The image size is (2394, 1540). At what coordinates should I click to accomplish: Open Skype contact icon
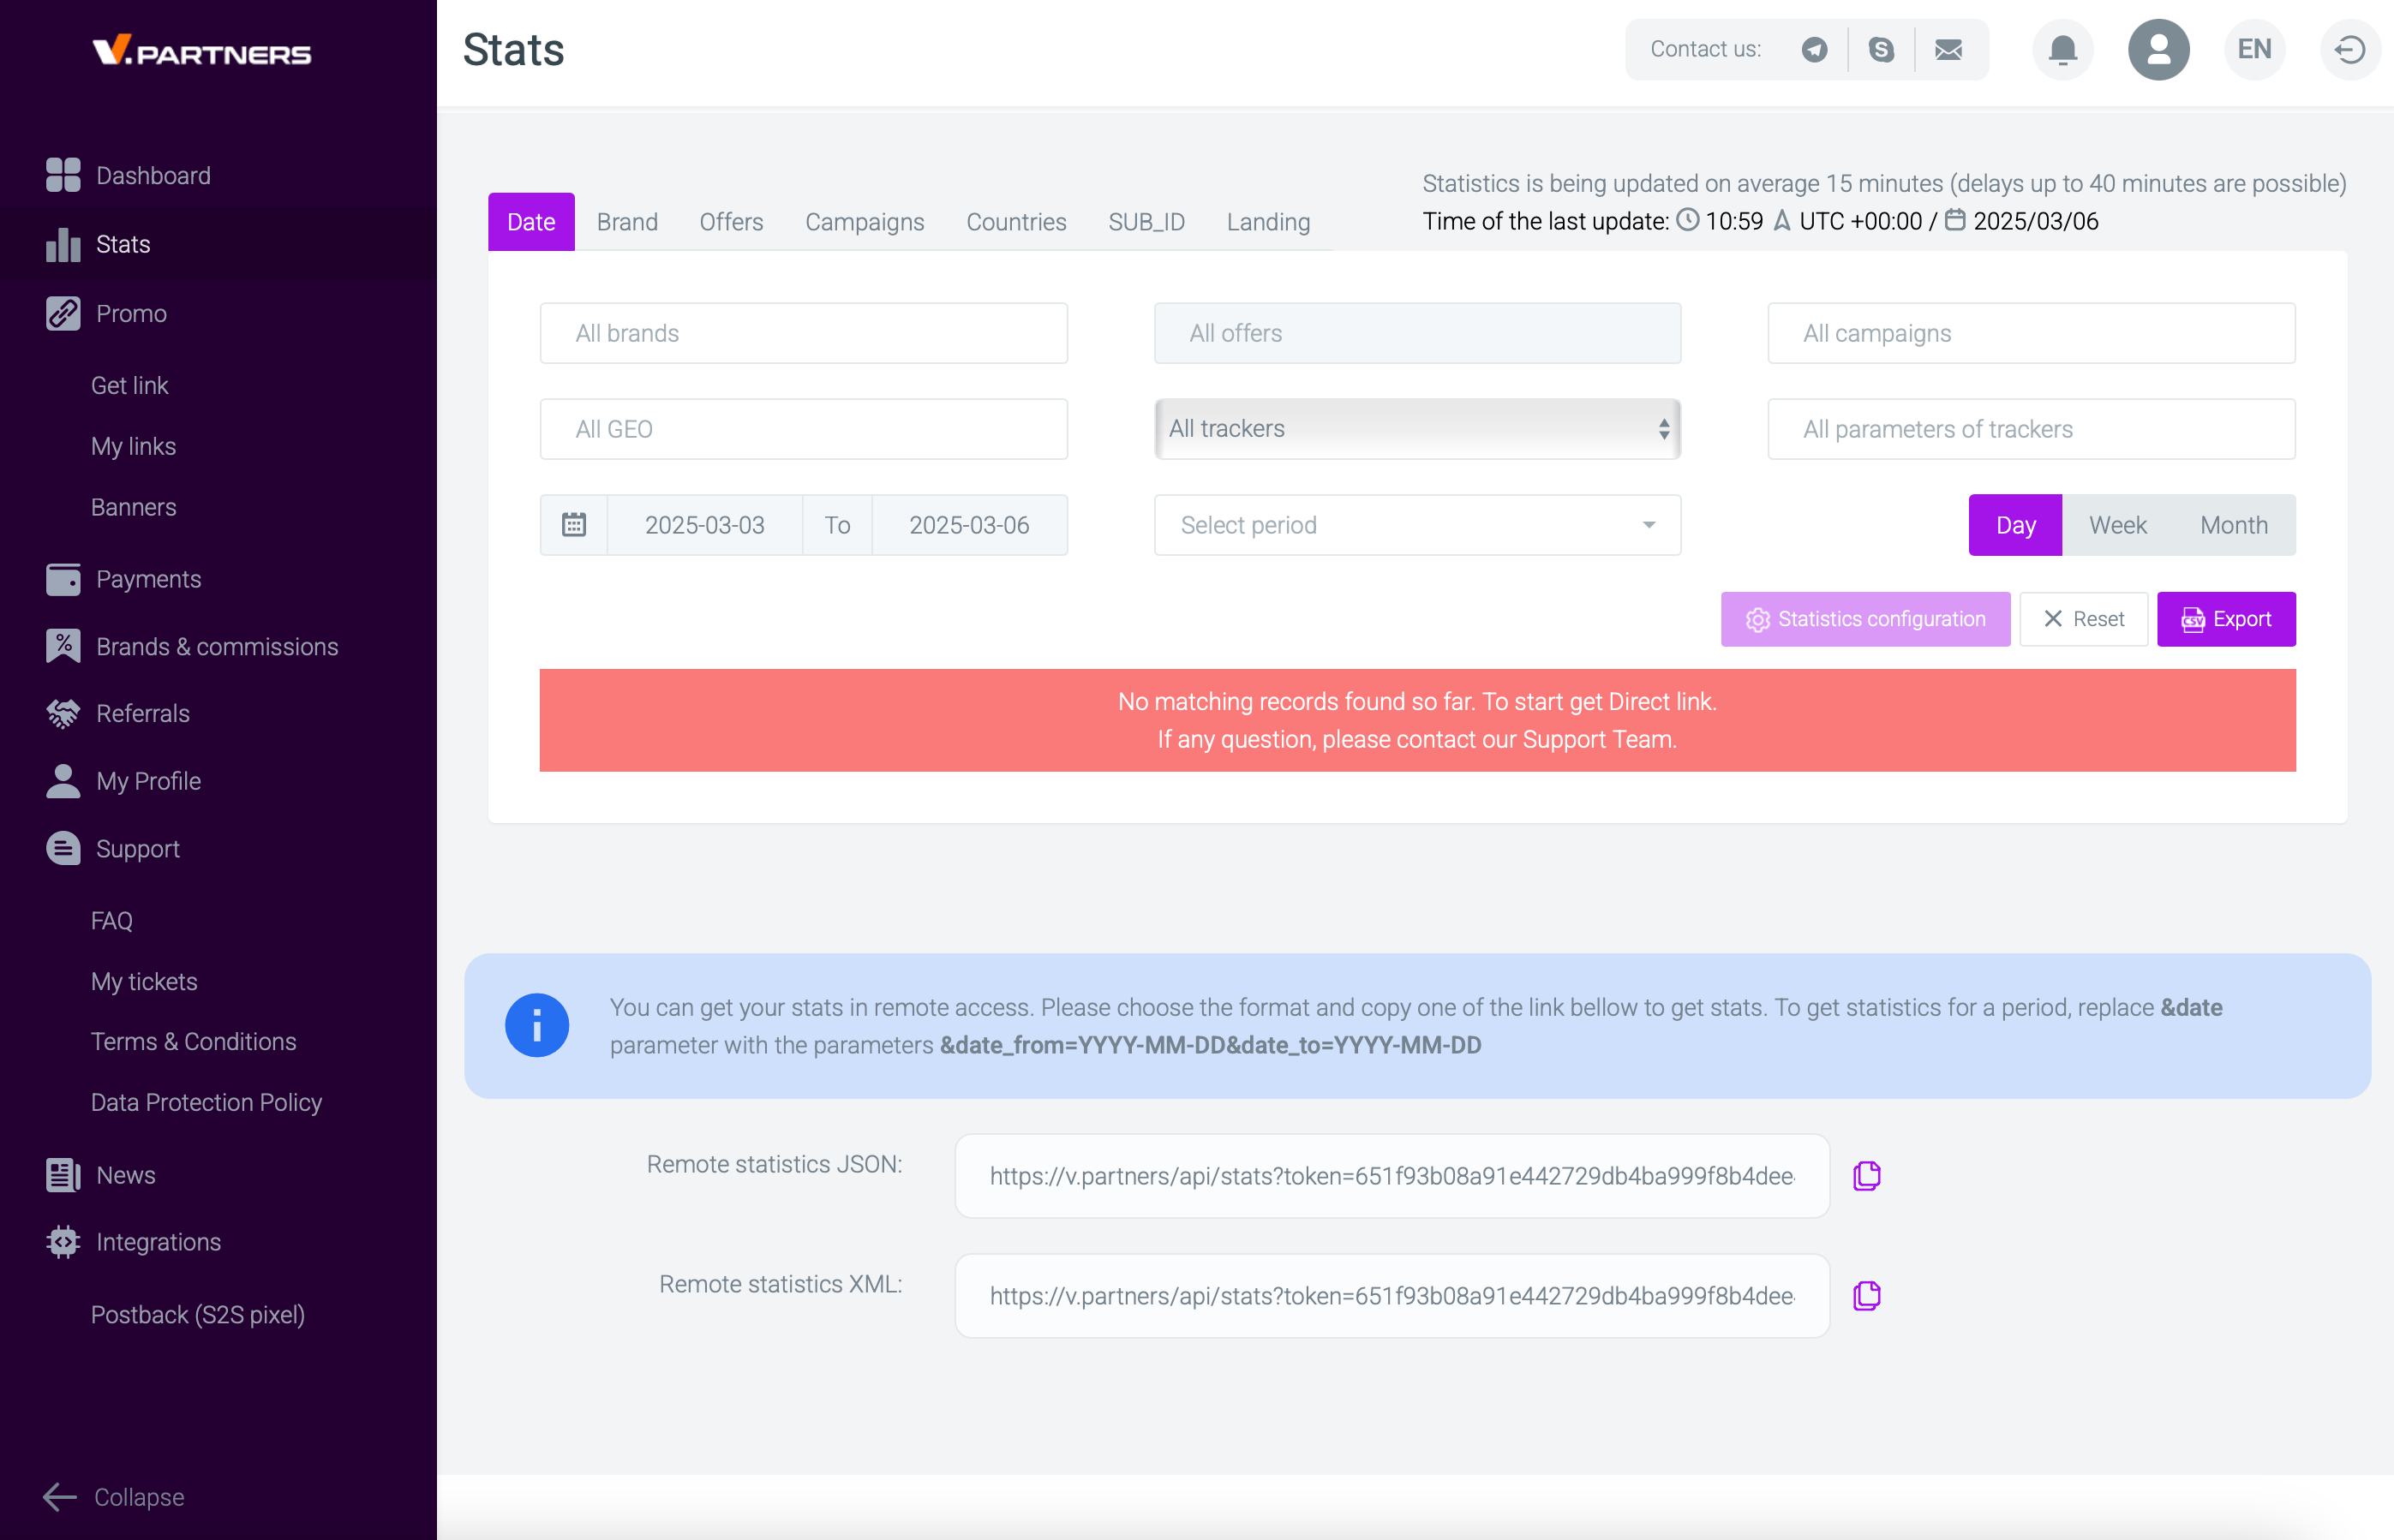1881,49
